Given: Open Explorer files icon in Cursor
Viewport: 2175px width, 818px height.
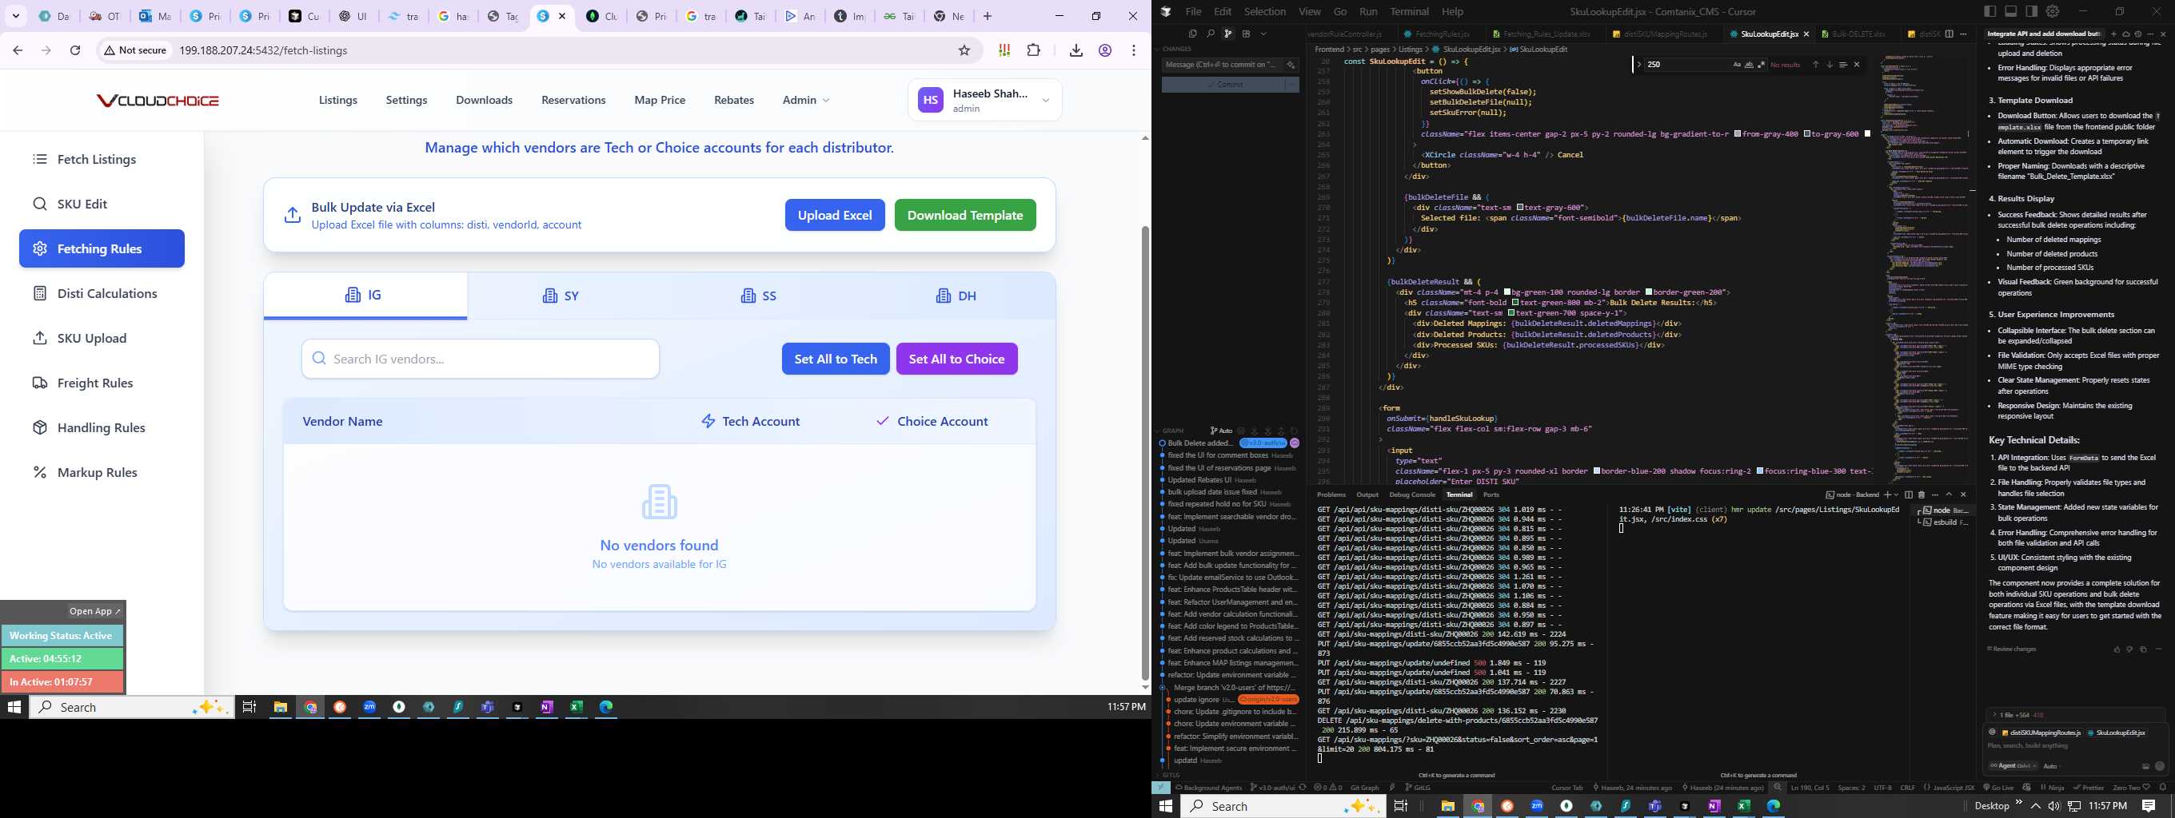Looking at the screenshot, I should (1193, 34).
